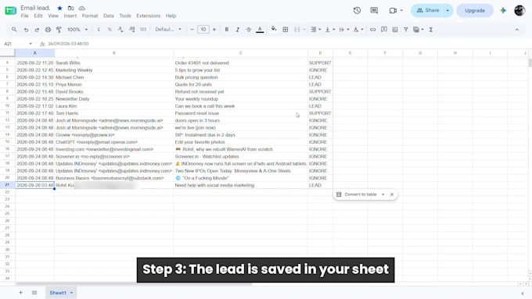This screenshot has width=532, height=299.
Task: Format cell as percent
Action: point(110,30)
